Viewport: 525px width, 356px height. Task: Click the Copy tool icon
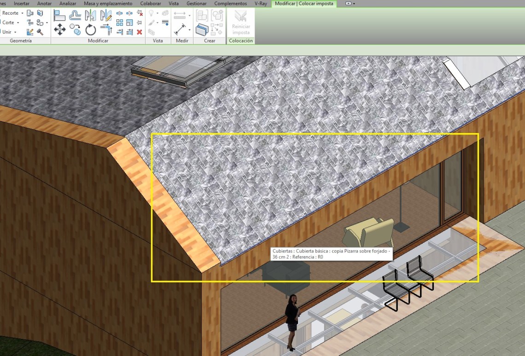pyautogui.click(x=75, y=30)
